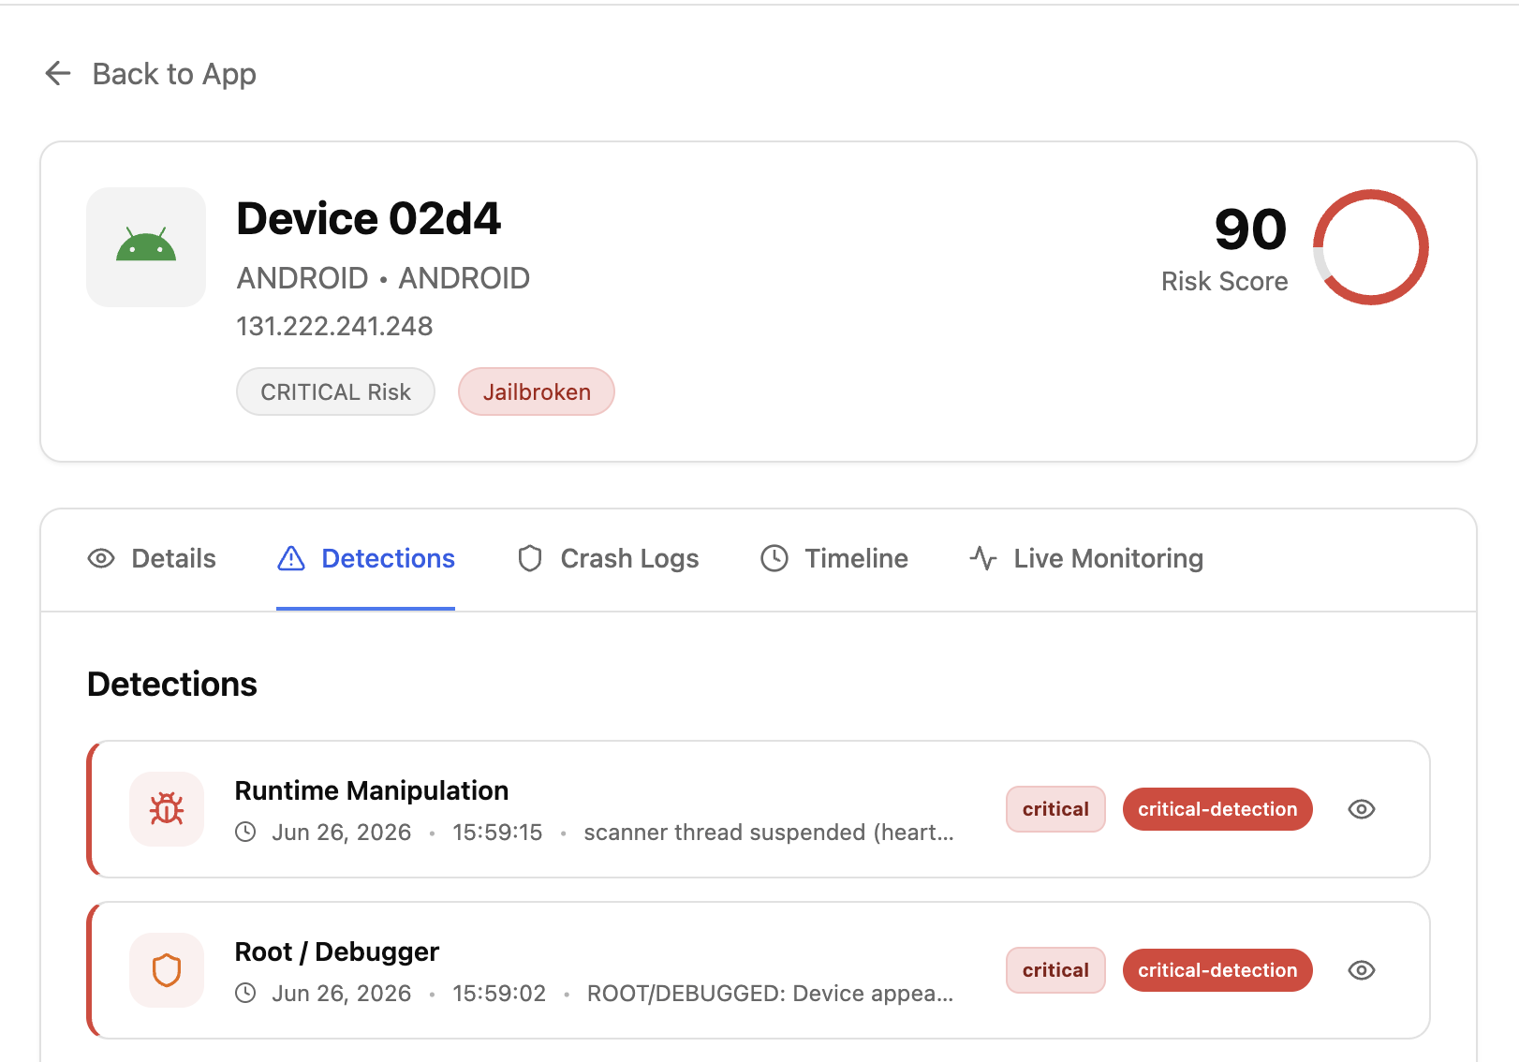The width and height of the screenshot is (1519, 1062).
Task: Click the warning triangle icon on Detections
Action: coord(291,559)
